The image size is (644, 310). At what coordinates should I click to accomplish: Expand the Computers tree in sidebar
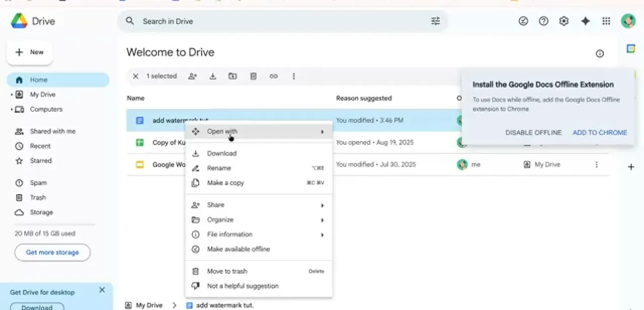point(12,109)
